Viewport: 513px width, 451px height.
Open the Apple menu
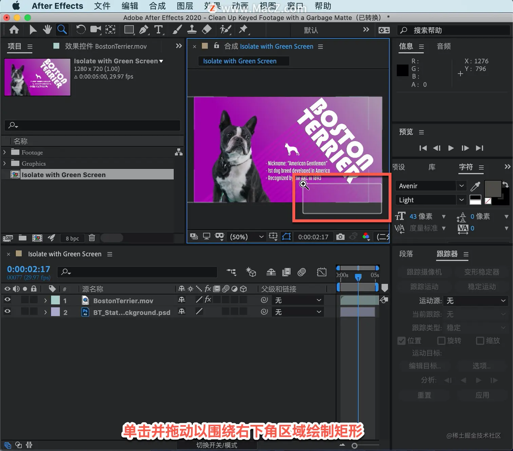[16, 6]
